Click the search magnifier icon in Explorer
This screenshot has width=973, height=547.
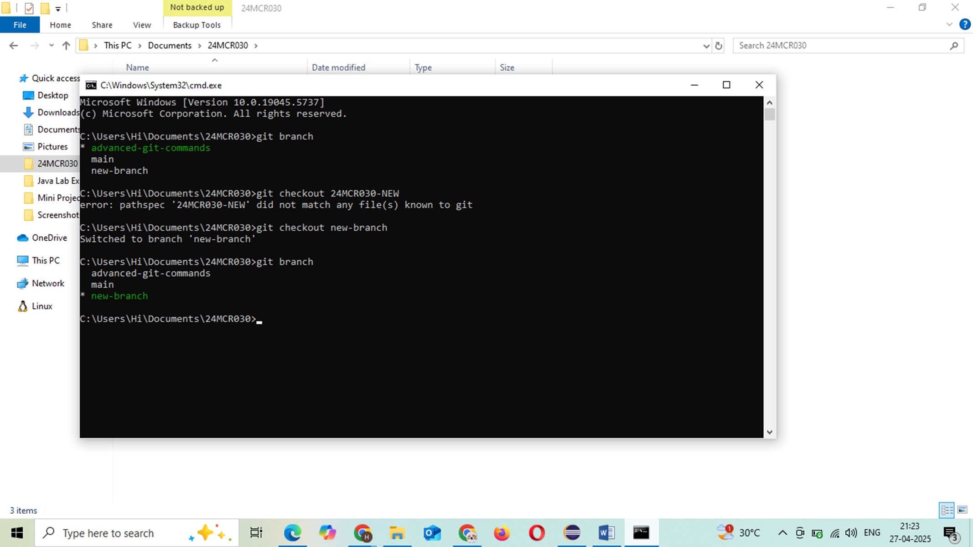[954, 46]
